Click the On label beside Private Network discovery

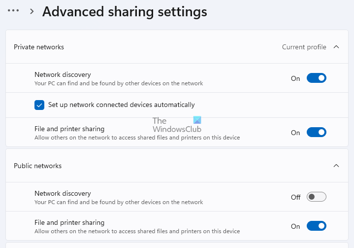coord(295,78)
